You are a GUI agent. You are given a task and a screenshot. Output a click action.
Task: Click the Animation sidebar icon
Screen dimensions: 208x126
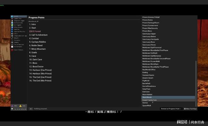click(x=12, y=40)
